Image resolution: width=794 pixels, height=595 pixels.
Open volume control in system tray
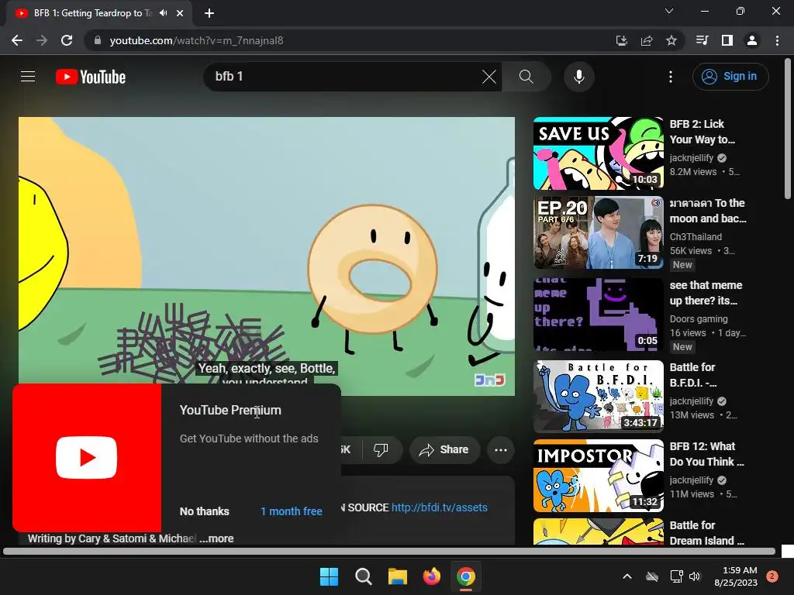coord(695,576)
